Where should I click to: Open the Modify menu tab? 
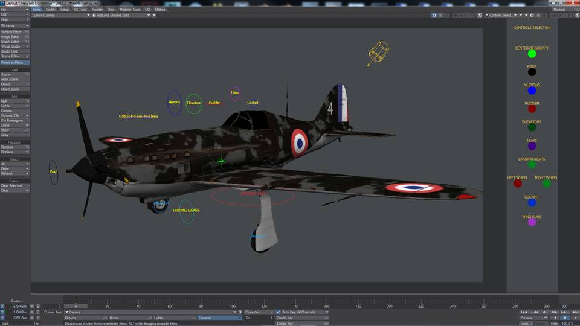click(x=50, y=10)
